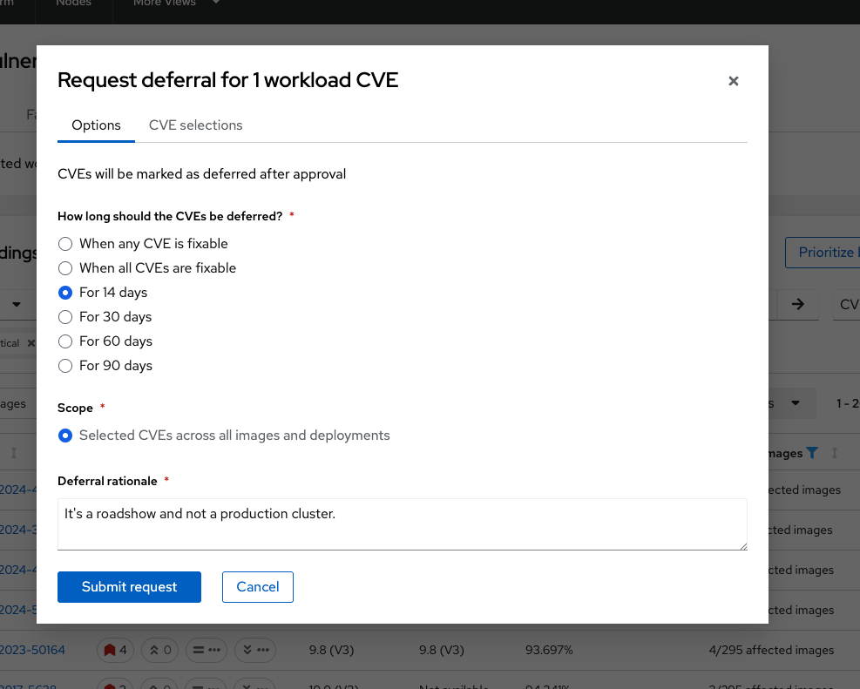Click the right arrow search icon
Image resolution: width=860 pixels, height=689 pixels.
798,304
